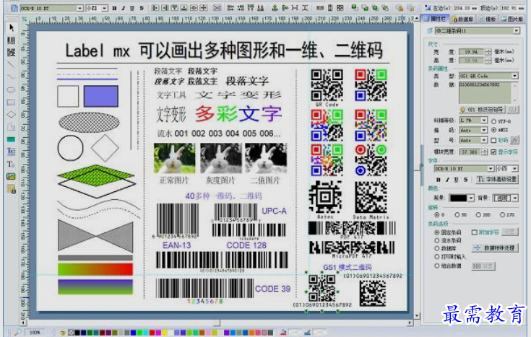Toggle italic in property panel font section

(447, 180)
